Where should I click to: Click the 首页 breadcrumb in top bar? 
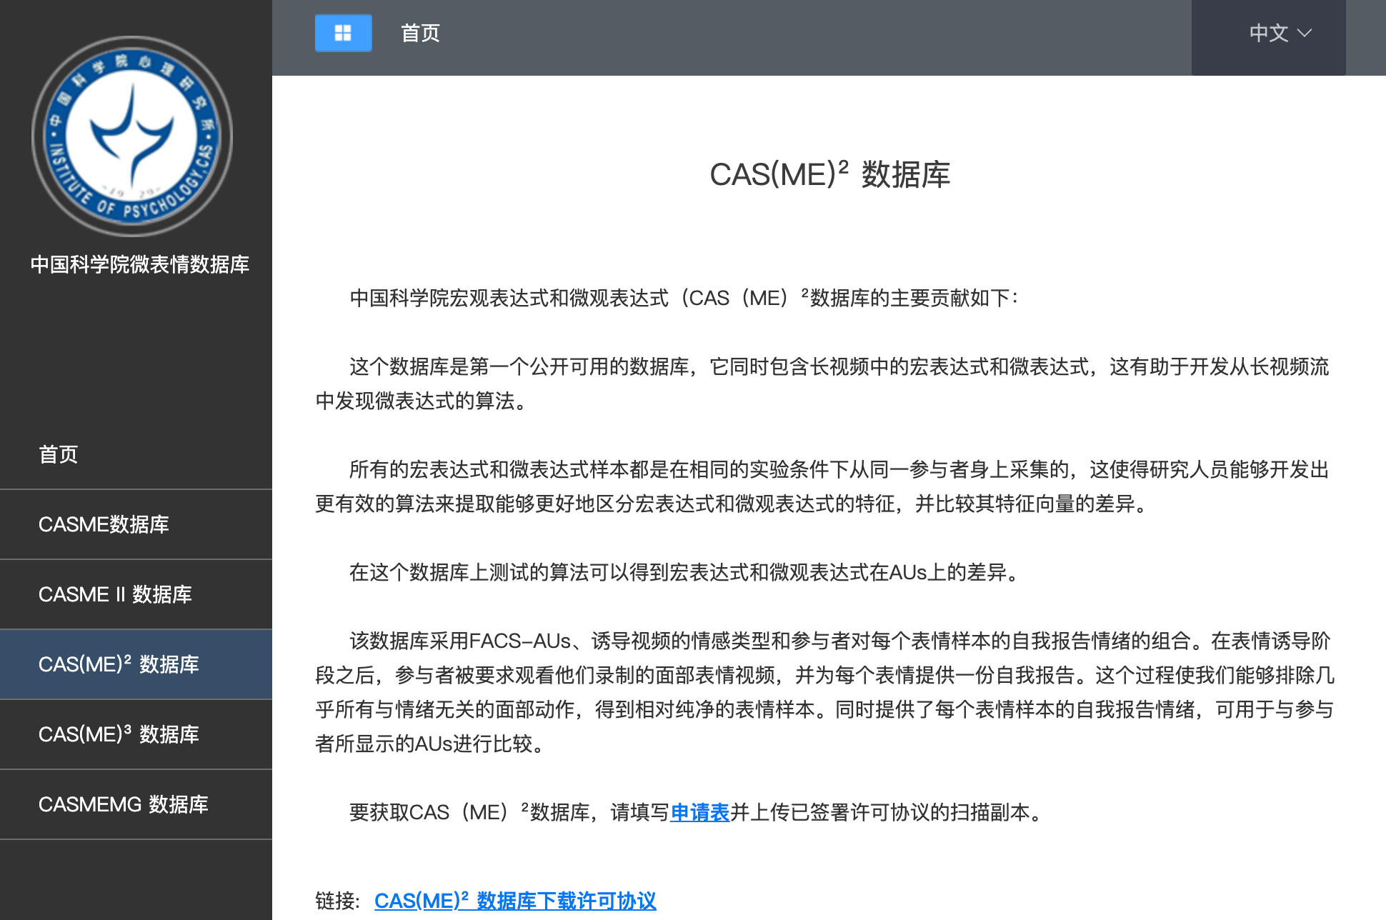(420, 33)
